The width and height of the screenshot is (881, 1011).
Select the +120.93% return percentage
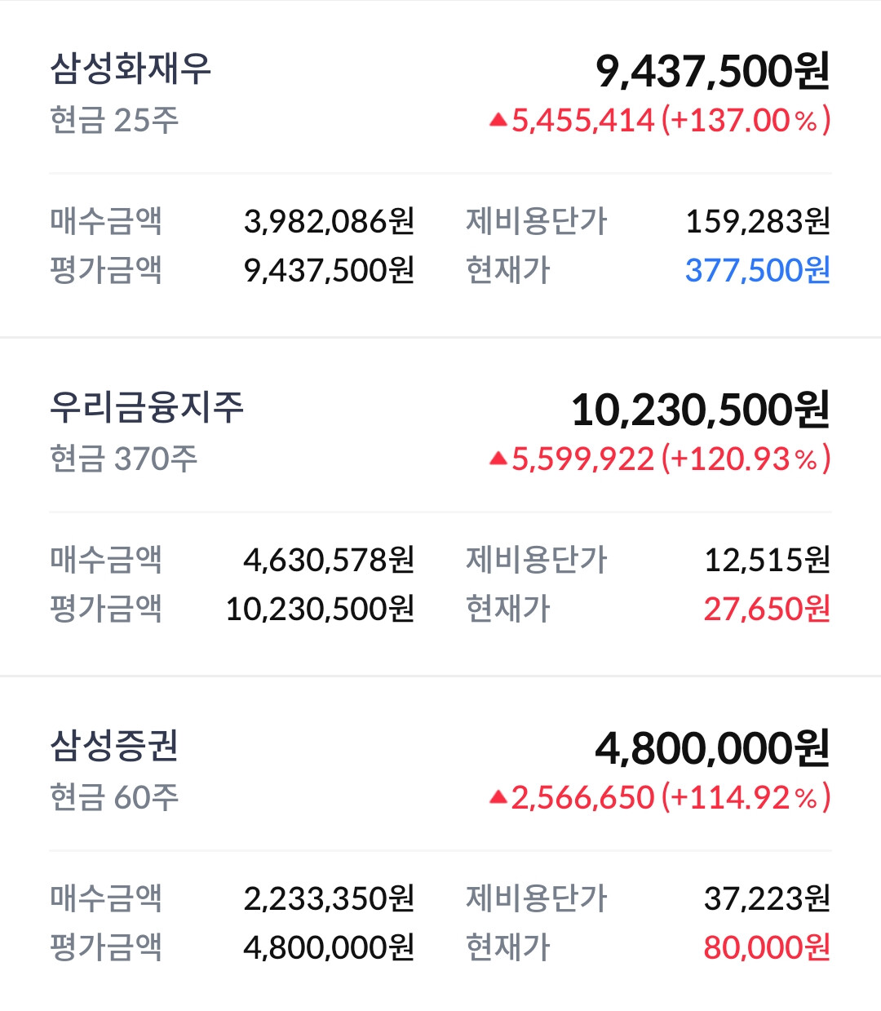[746, 459]
